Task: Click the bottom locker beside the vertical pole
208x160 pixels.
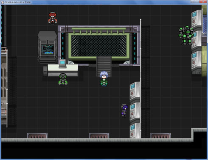Action: [x=135, y=131]
